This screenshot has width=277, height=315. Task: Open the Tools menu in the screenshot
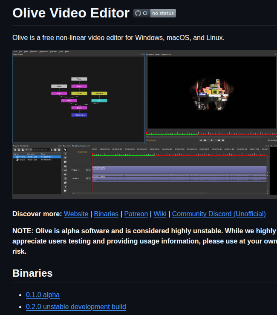point(61,52)
